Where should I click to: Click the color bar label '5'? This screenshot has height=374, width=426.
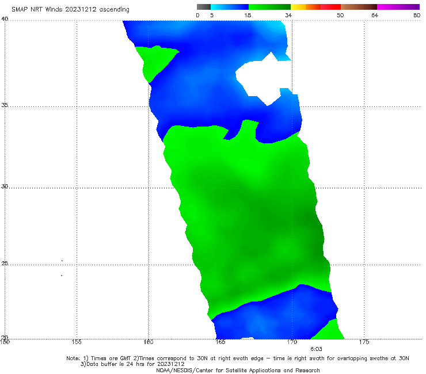tap(212, 15)
